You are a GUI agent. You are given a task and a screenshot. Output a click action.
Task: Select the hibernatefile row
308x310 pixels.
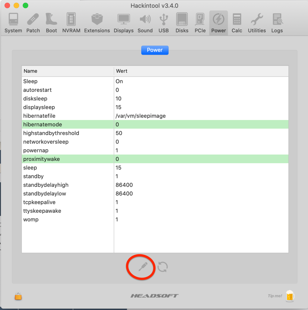155,116
